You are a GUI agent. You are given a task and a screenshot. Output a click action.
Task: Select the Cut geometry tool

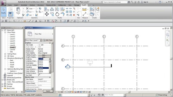click(29, 12)
